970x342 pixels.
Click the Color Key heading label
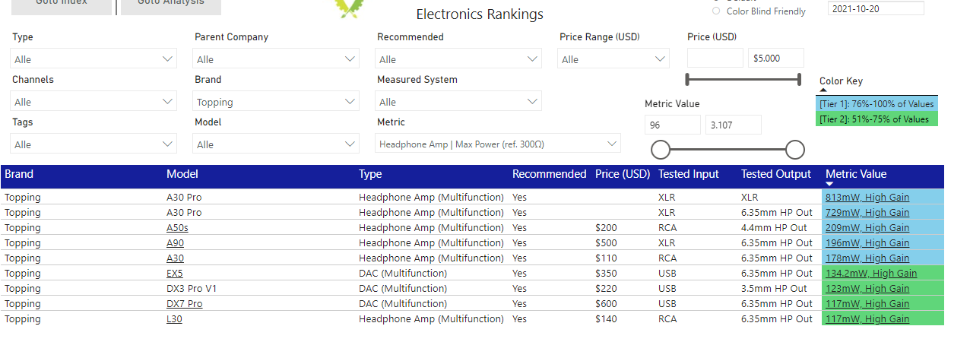coord(841,81)
